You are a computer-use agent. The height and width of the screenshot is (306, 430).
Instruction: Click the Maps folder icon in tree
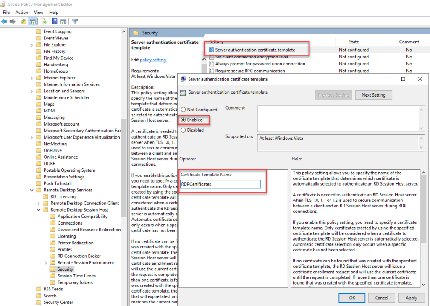coord(39,104)
